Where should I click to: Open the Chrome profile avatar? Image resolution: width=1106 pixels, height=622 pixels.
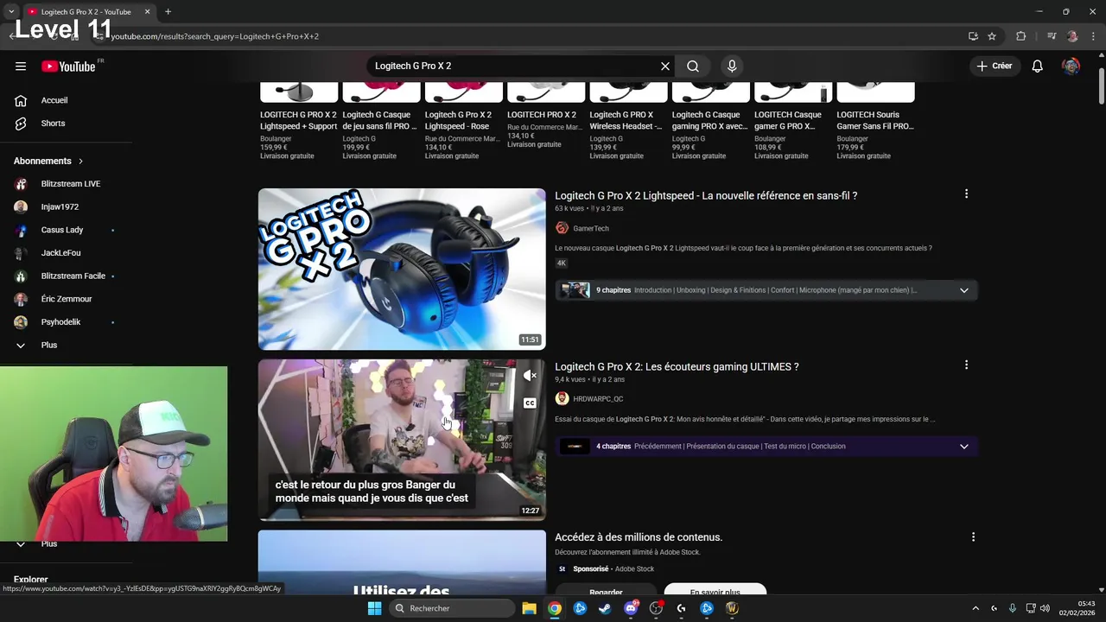click(x=1072, y=36)
